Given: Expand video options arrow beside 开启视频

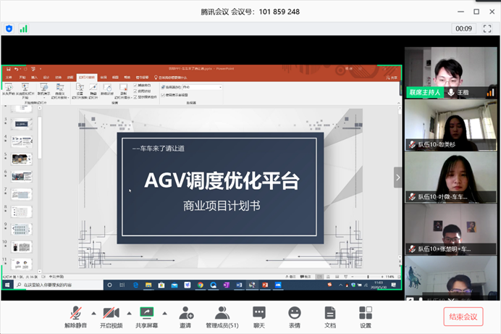Looking at the screenshot, I should [x=129, y=313].
